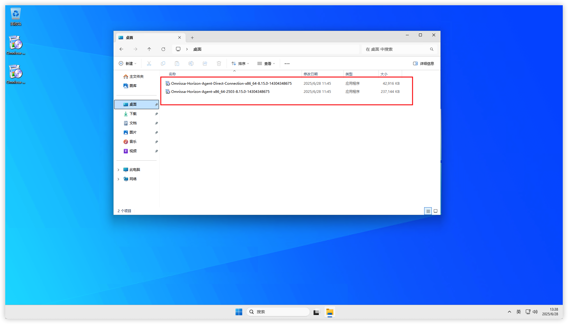Open 主文件夹 in sidebar

(137, 77)
